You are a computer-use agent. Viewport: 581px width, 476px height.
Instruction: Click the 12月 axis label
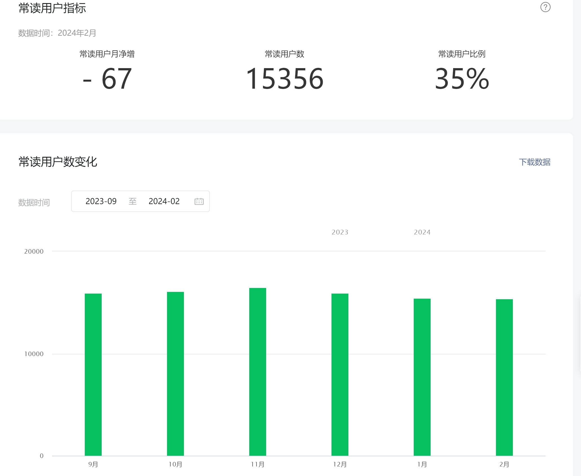[x=340, y=464]
